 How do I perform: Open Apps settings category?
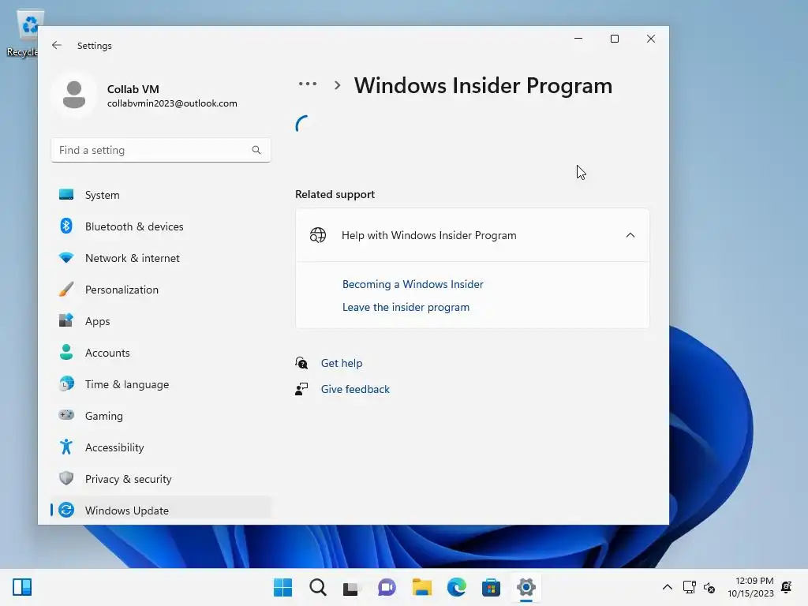click(x=161, y=321)
